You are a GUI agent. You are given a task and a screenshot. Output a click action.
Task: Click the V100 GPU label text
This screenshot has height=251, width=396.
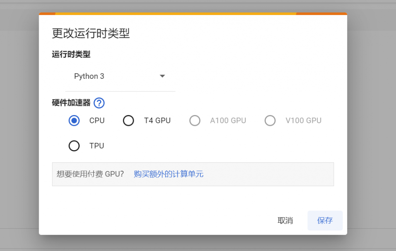tap(303, 120)
